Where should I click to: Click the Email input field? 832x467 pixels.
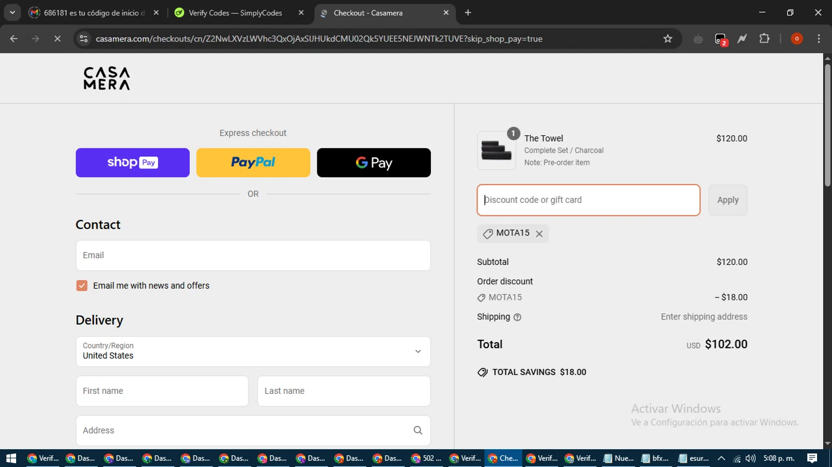click(253, 255)
